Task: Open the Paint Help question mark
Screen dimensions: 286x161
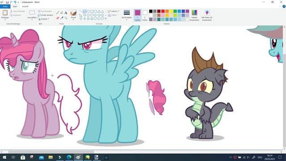Action: (284, 6)
